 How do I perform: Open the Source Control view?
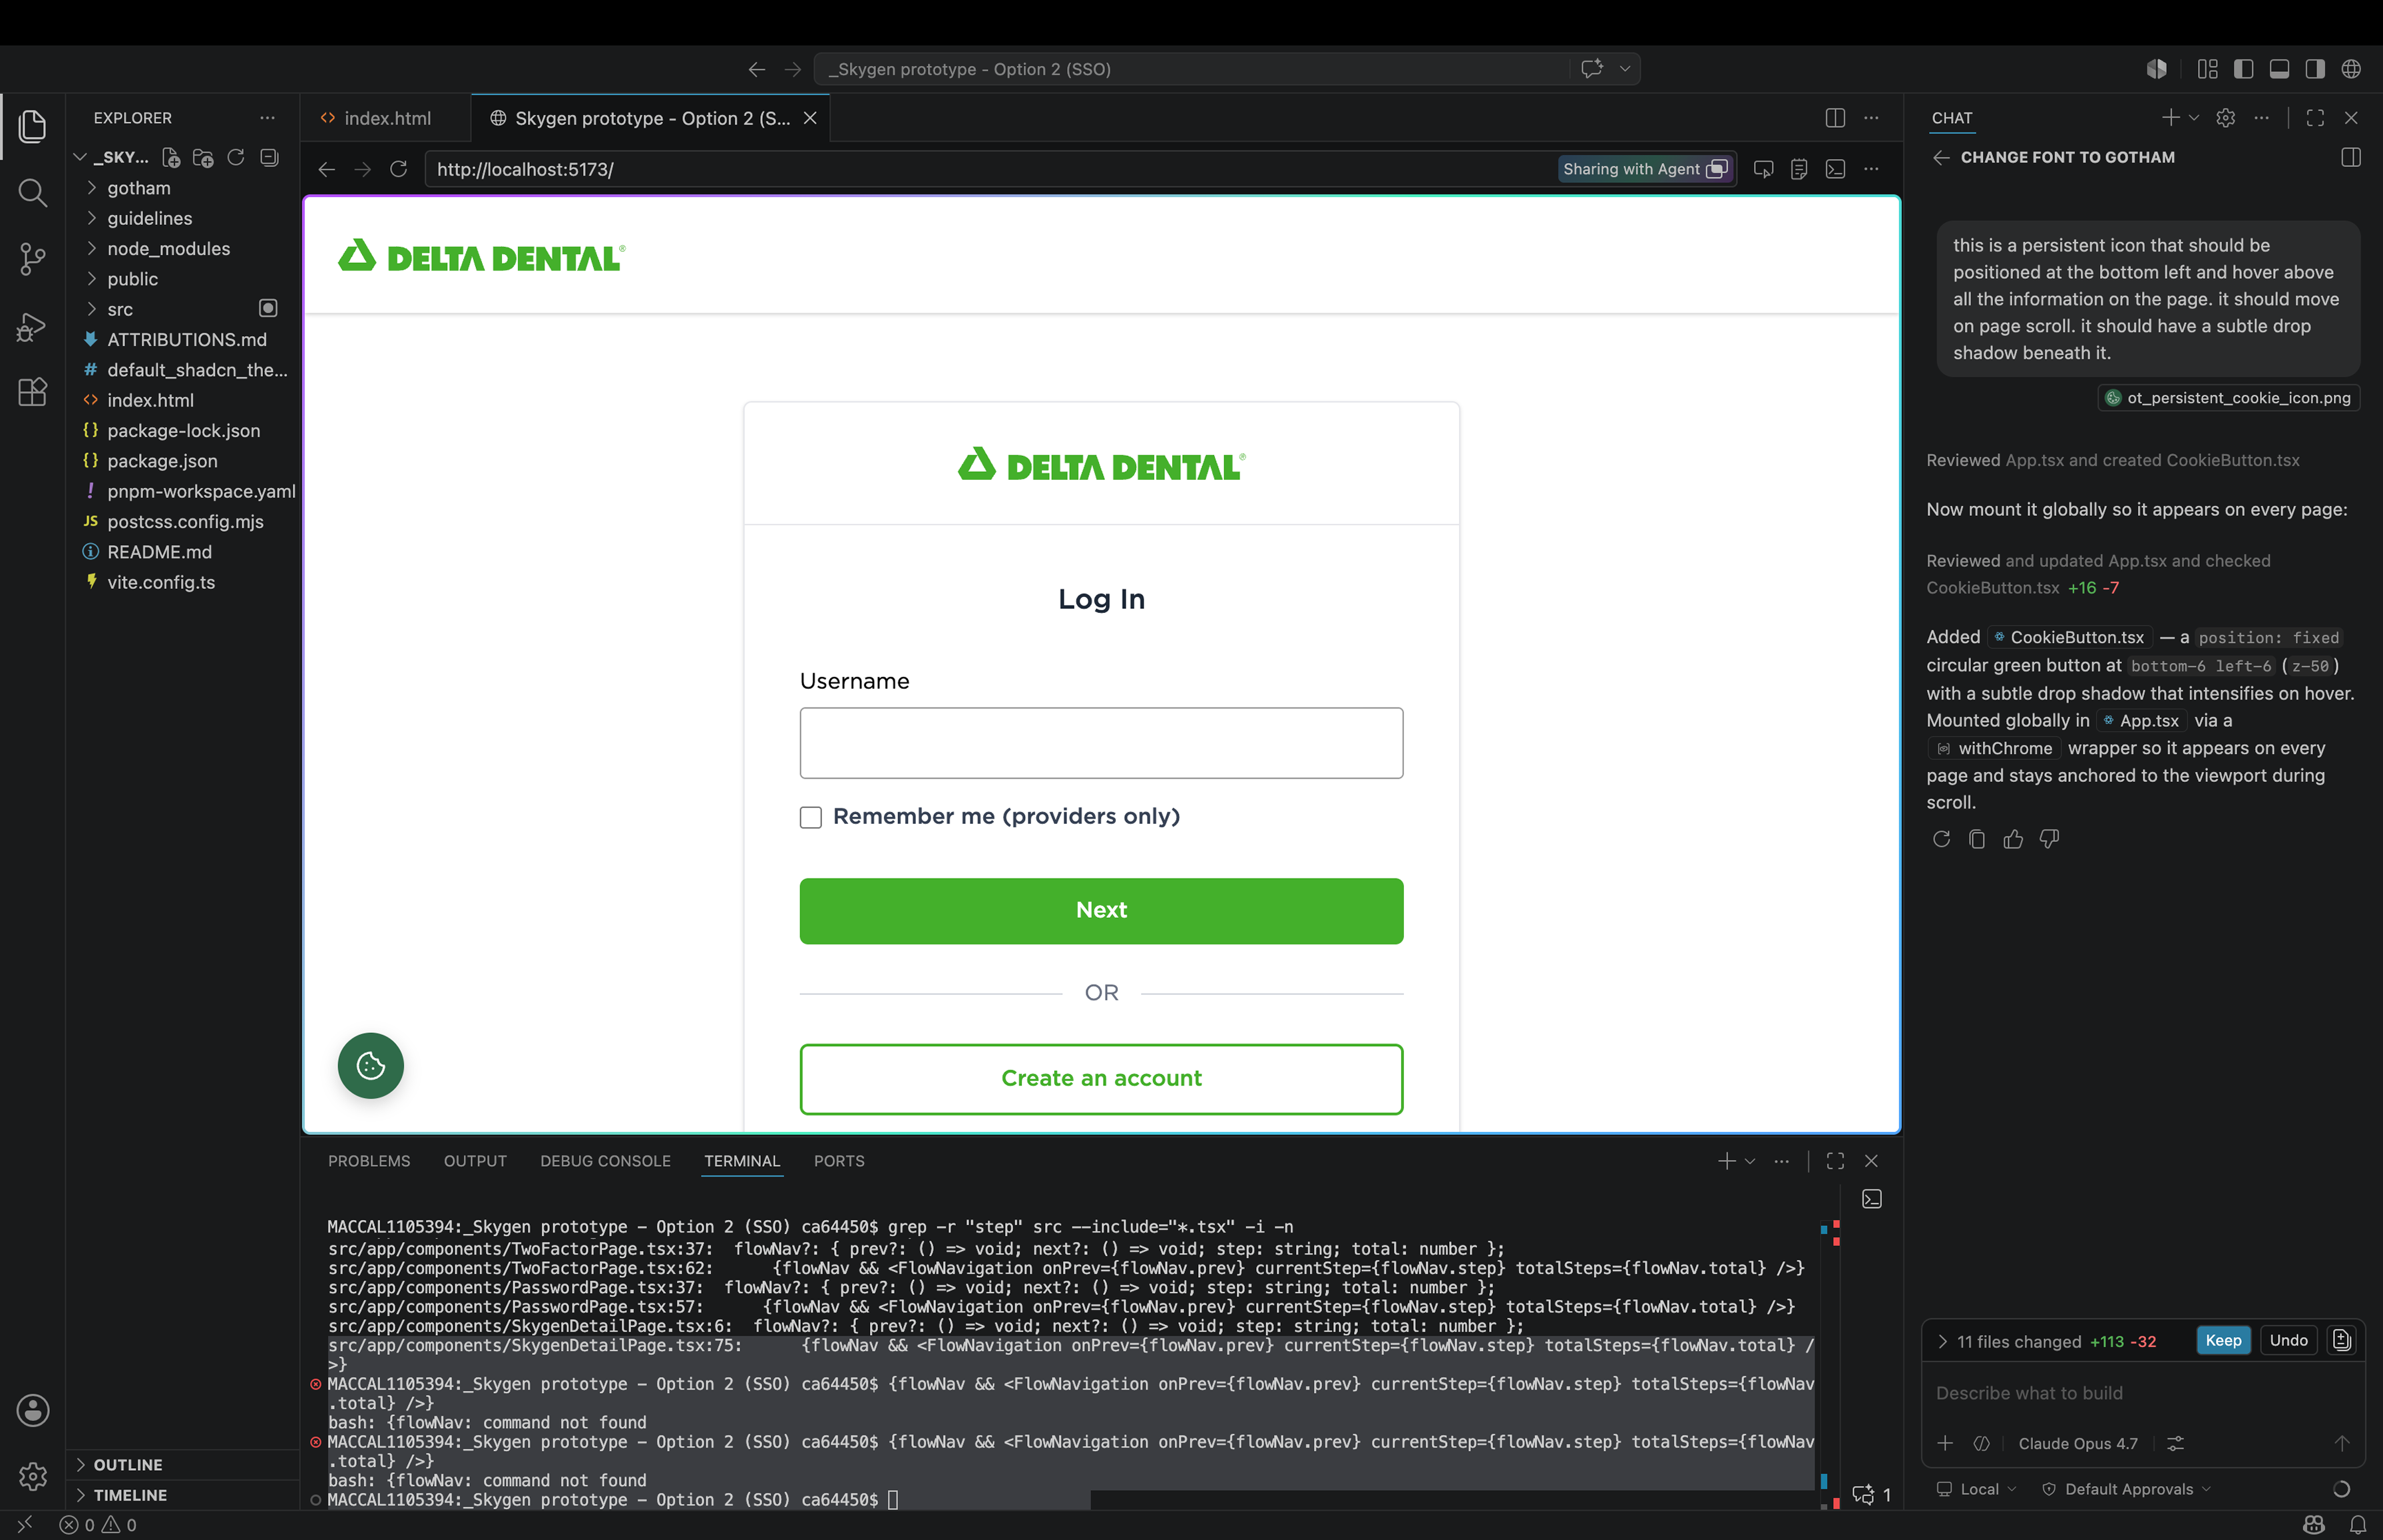coord(32,259)
